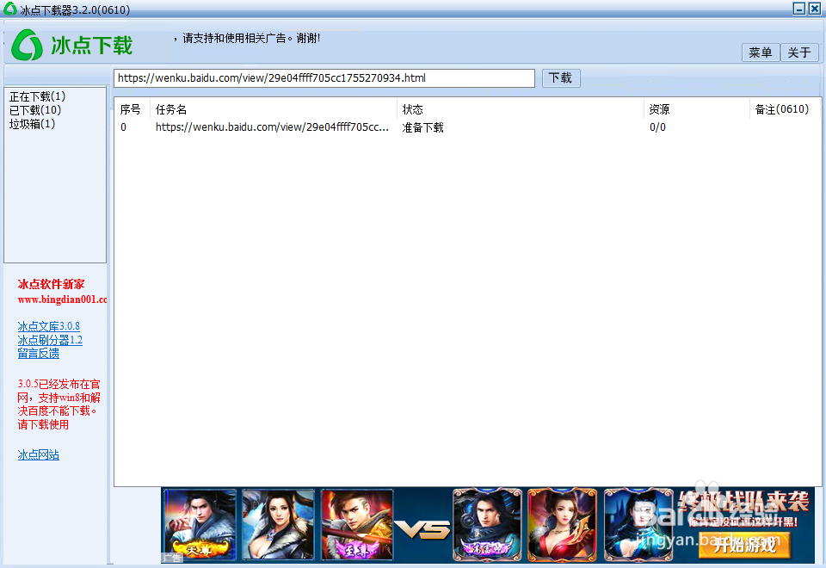Click the 开始游戏 button in ad banner
The image size is (826, 568).
[744, 545]
